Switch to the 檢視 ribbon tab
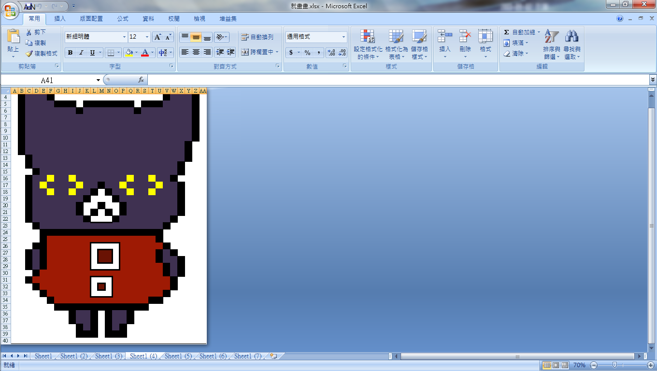The height and width of the screenshot is (371, 657). coord(200,19)
